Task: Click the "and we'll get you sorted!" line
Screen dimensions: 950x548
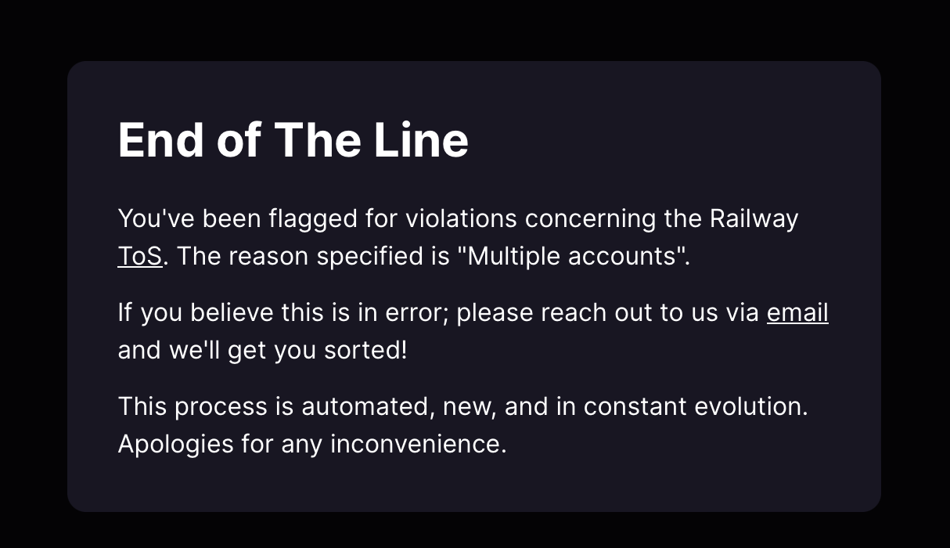Action: point(262,350)
